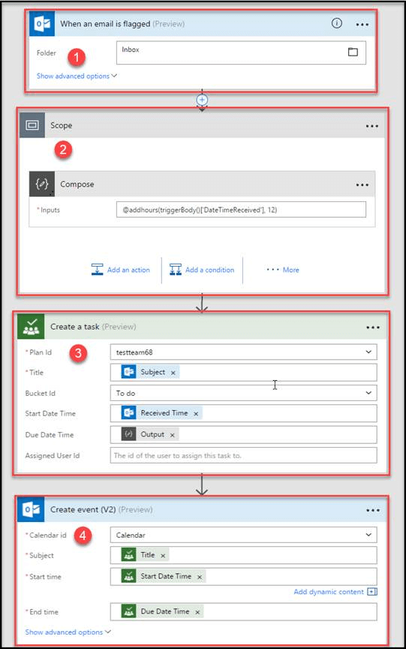Click the Outlook icon on 'When an email is flagged'

tap(42, 23)
